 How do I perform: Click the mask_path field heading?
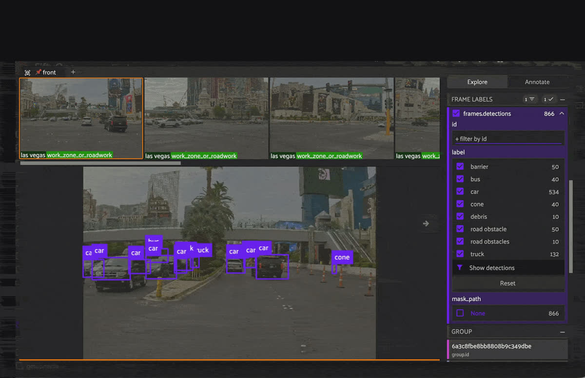coord(467,299)
